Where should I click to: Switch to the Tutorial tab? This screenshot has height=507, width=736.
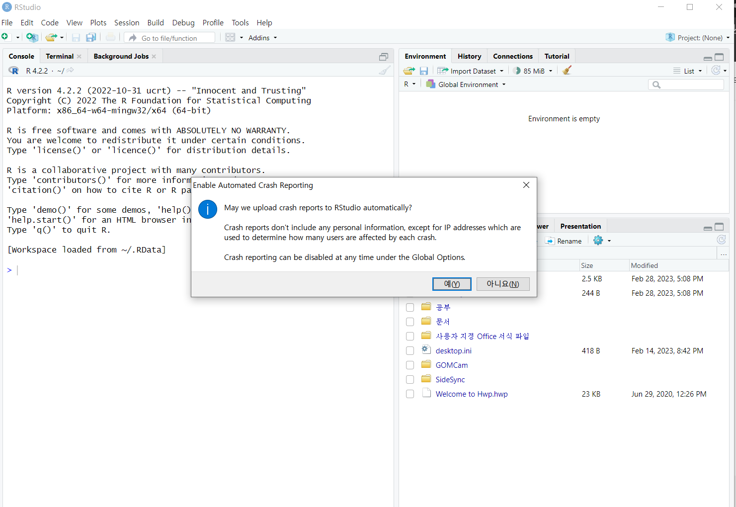point(557,57)
